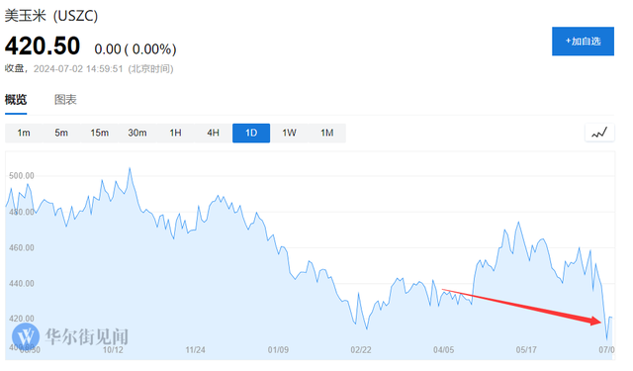
Task: Switch chart to 4H interval
Action: [214, 133]
